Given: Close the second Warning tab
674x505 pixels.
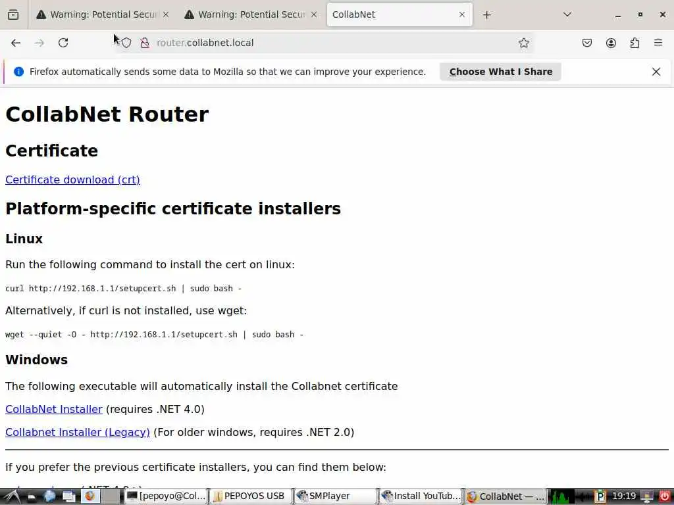Looking at the screenshot, I should point(314,14).
